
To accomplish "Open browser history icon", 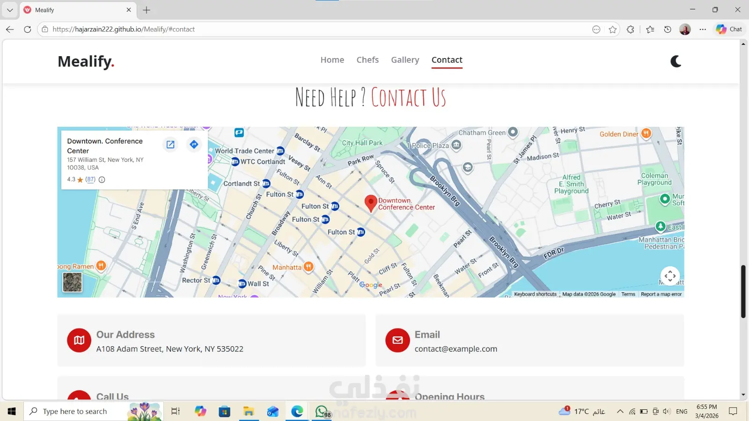I will point(668,29).
